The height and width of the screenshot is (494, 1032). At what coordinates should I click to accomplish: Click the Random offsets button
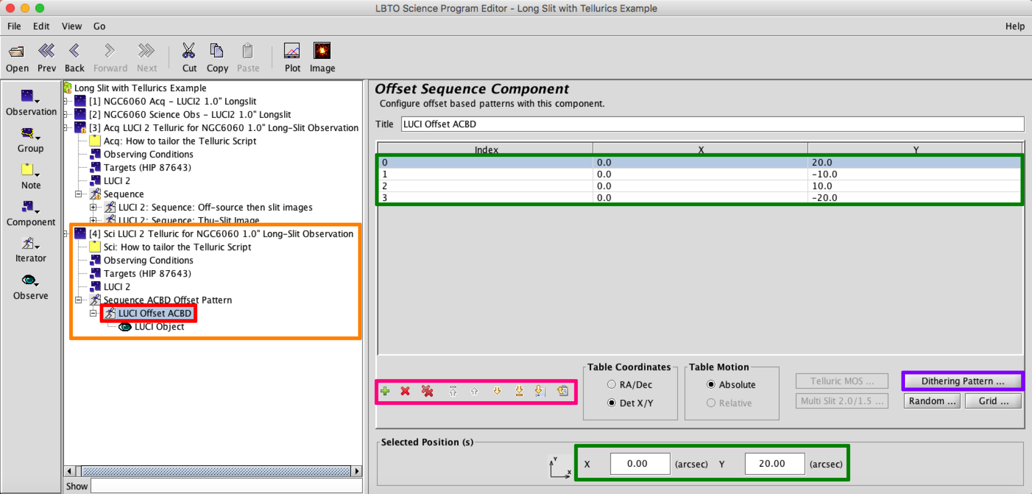[x=932, y=401]
